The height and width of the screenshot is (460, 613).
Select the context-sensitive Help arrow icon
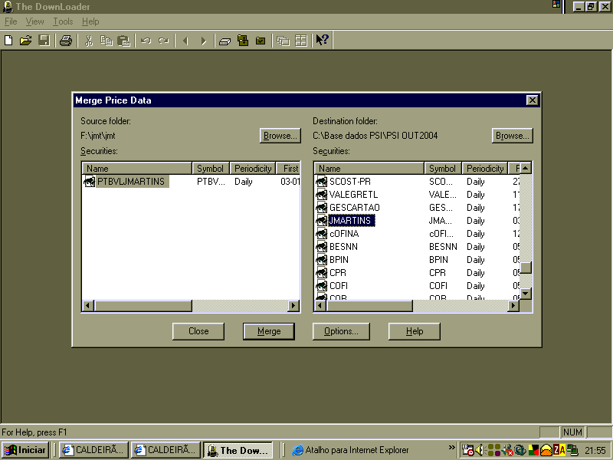[x=321, y=40]
